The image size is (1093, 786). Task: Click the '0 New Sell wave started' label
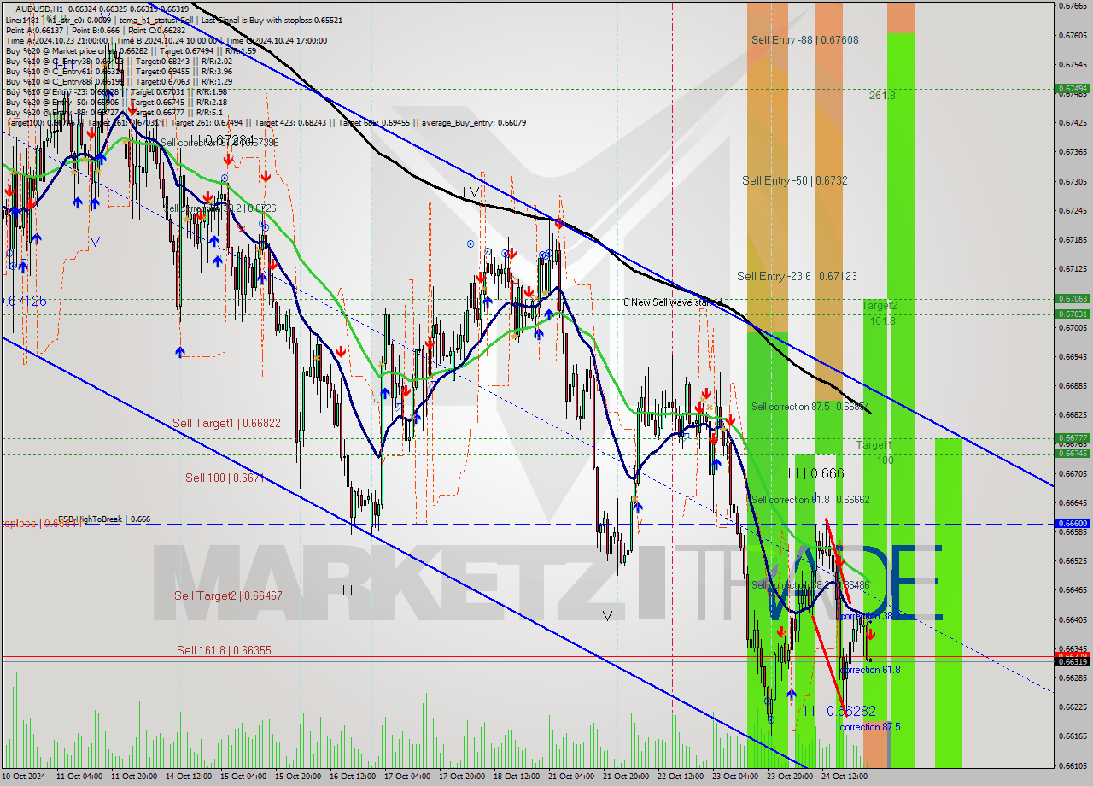(x=673, y=302)
